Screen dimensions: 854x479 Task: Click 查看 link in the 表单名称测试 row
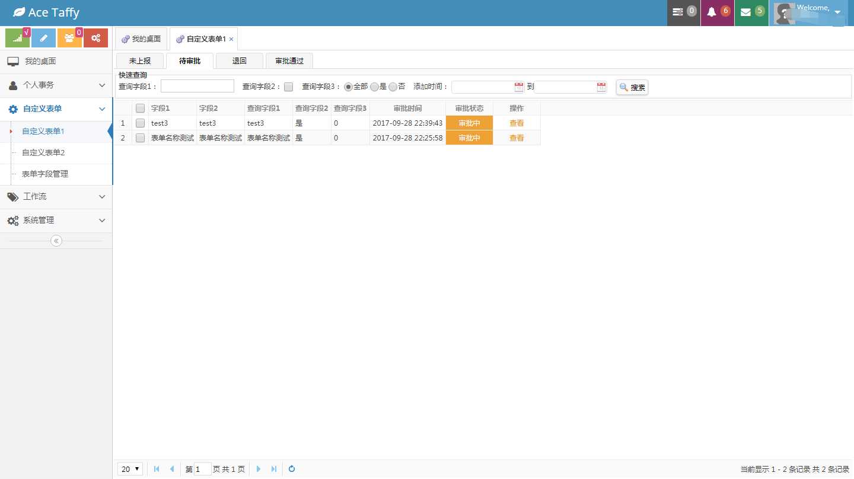(x=517, y=138)
